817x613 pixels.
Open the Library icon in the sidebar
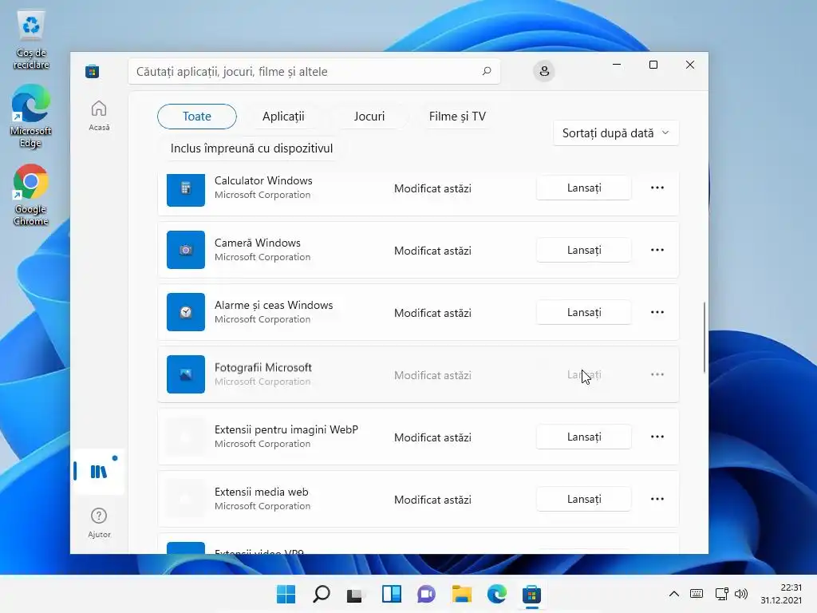98,471
